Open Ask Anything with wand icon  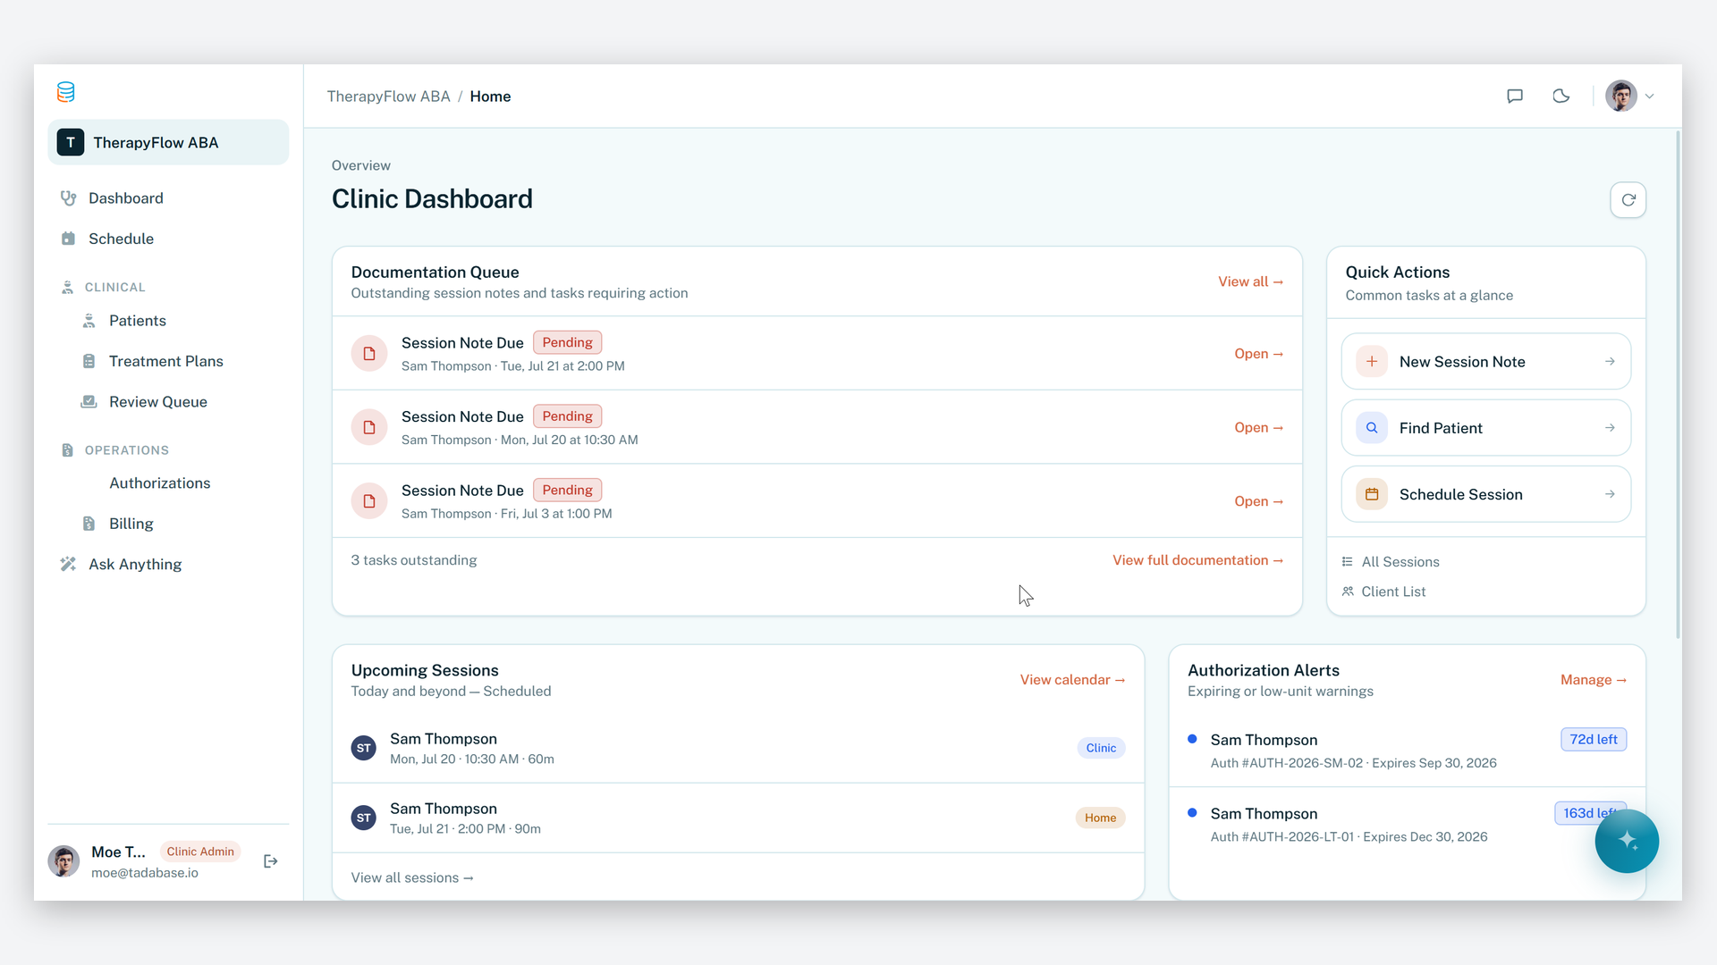[134, 565]
